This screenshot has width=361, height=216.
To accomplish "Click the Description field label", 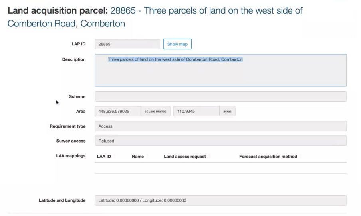I will point(74,59).
